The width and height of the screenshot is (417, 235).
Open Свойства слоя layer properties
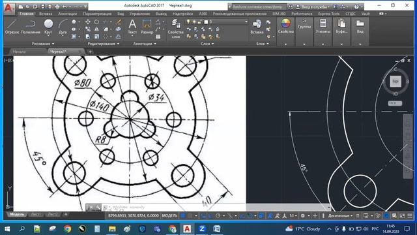(x=175, y=29)
